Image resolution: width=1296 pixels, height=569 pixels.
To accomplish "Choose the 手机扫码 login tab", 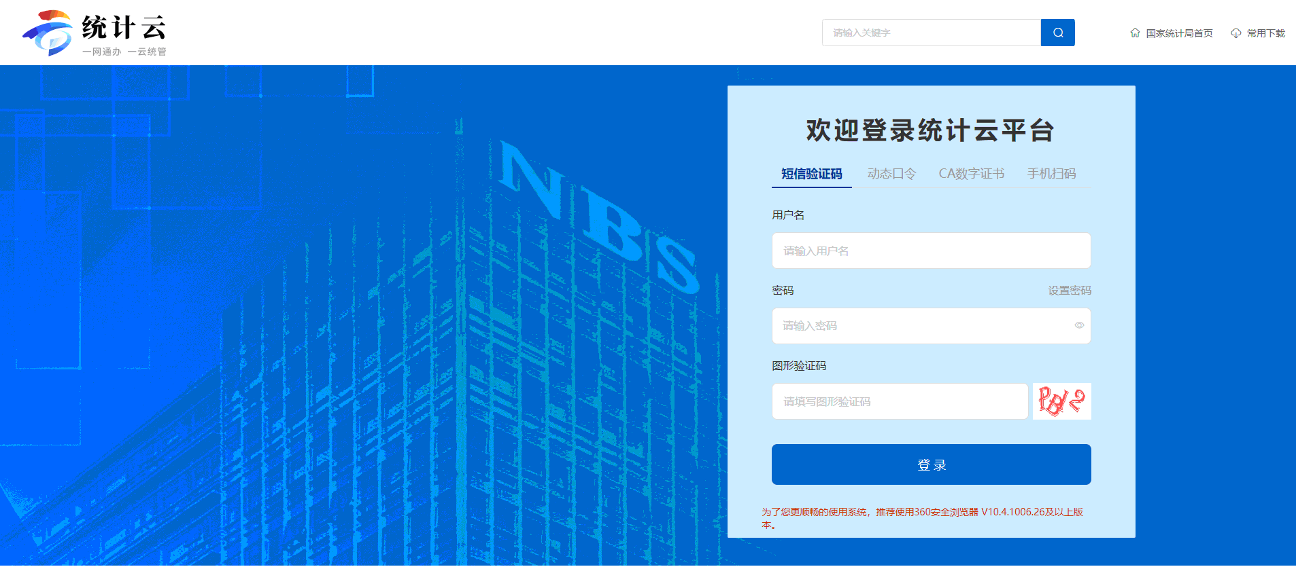I will (x=1051, y=174).
